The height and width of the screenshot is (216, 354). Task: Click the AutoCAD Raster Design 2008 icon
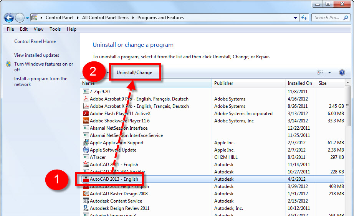(x=86, y=194)
